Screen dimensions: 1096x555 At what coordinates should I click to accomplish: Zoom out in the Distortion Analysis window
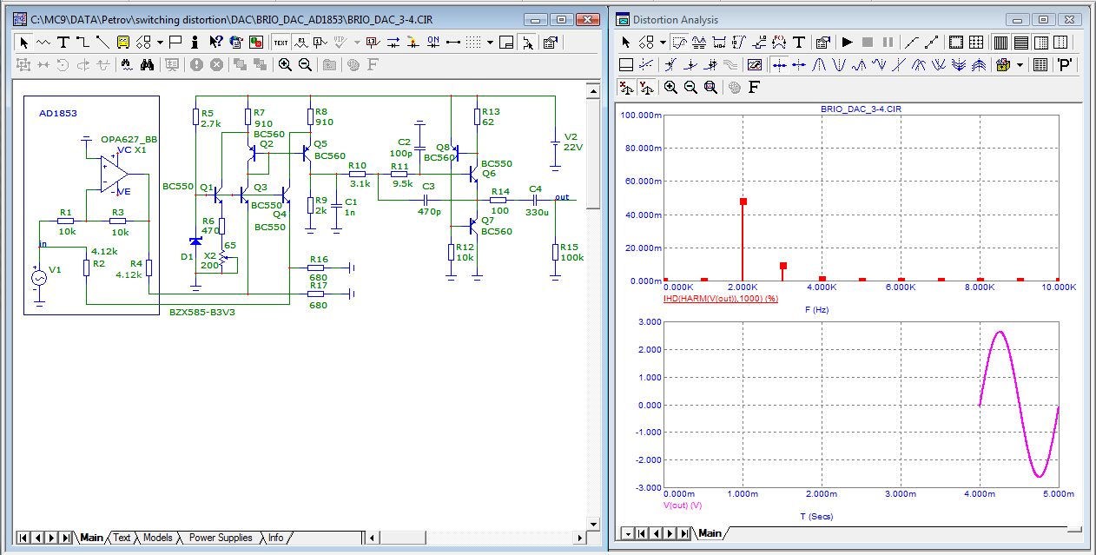click(690, 87)
